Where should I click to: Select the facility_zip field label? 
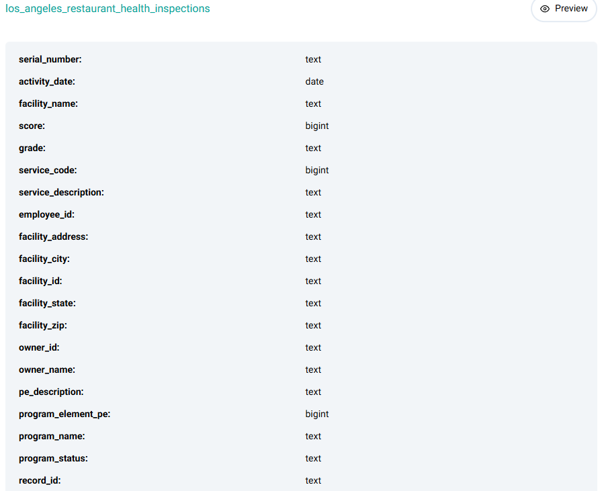click(43, 326)
